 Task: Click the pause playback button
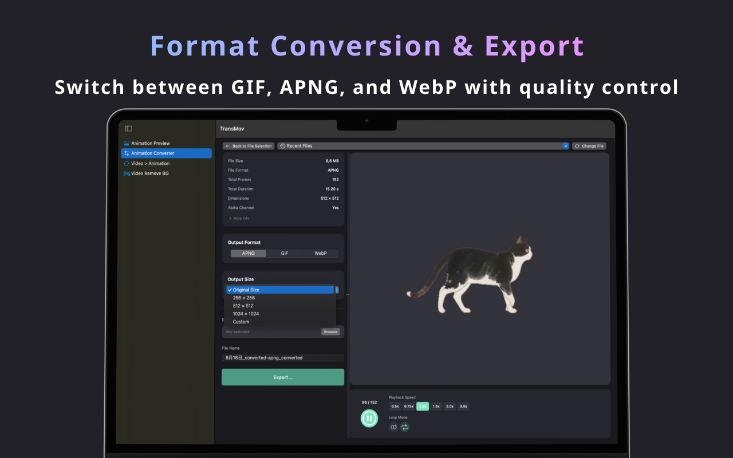[369, 418]
